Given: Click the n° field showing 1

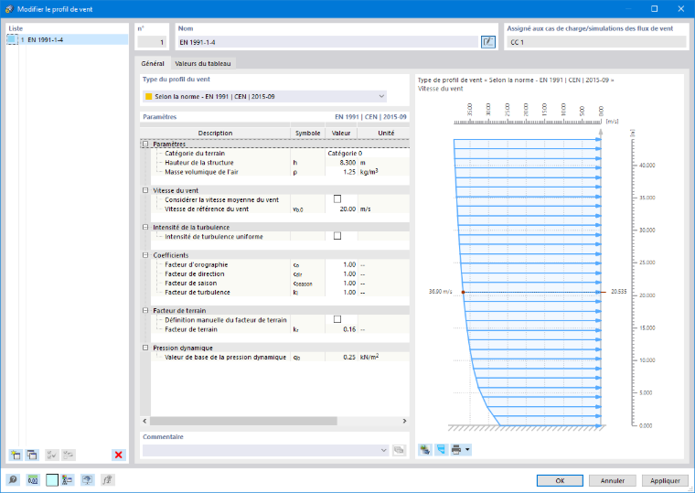Looking at the screenshot, I should pos(152,42).
